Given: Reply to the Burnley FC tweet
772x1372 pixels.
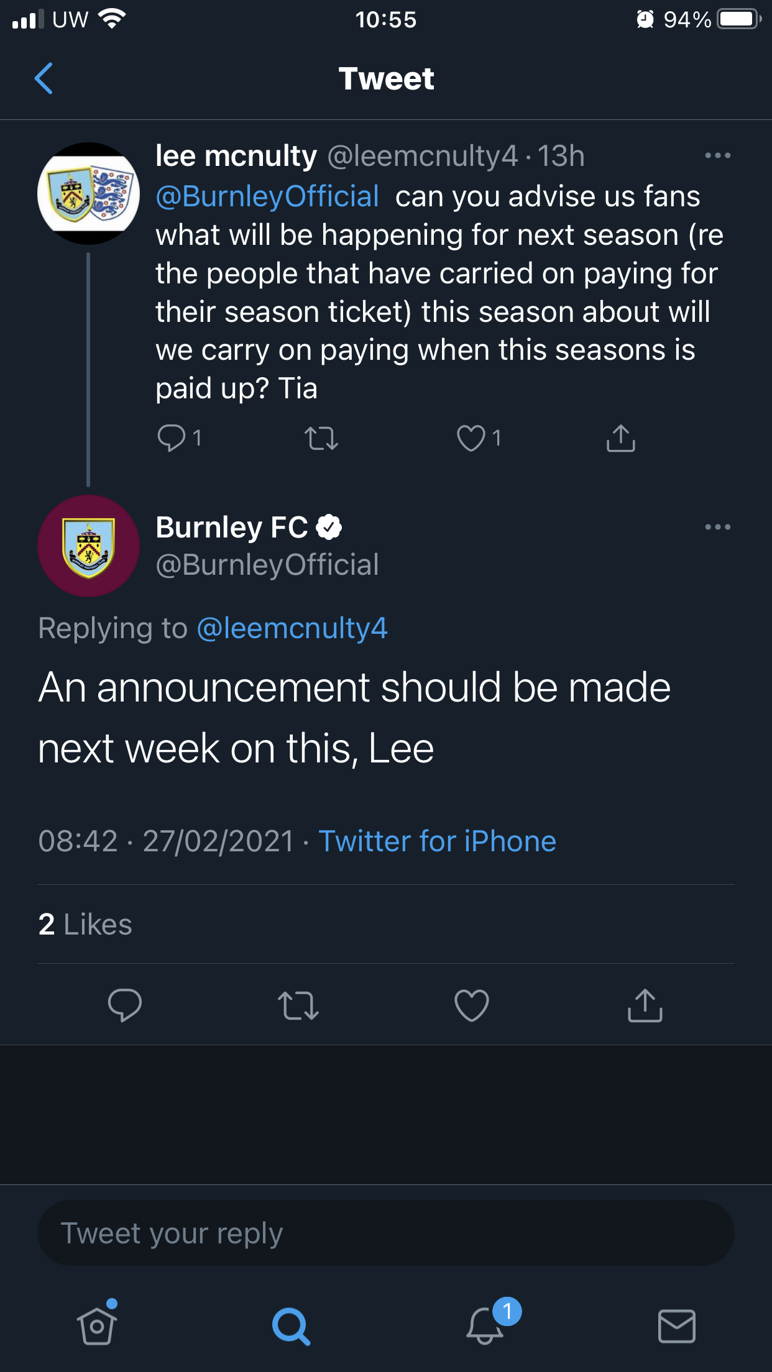Looking at the screenshot, I should 124,1005.
